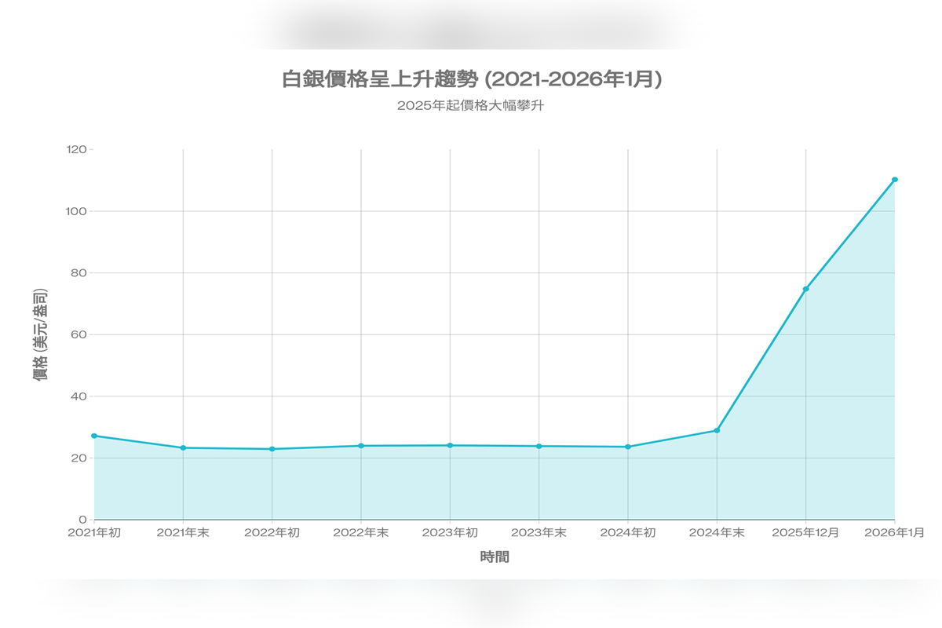Image resolution: width=942 pixels, height=628 pixels.
Task: Click the 2023年末 x-axis label
Action: pos(539,532)
